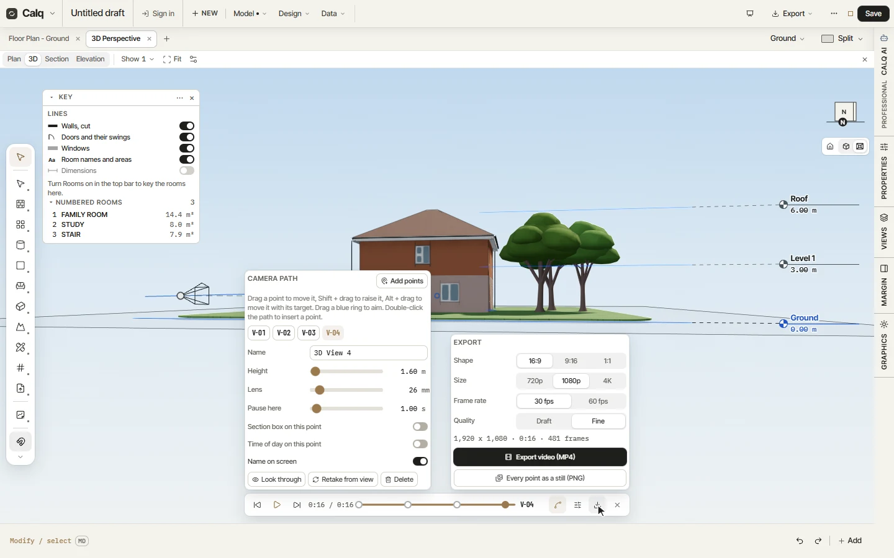Open camera path settings sliders icon
The height and width of the screenshot is (558, 894).
(578, 505)
